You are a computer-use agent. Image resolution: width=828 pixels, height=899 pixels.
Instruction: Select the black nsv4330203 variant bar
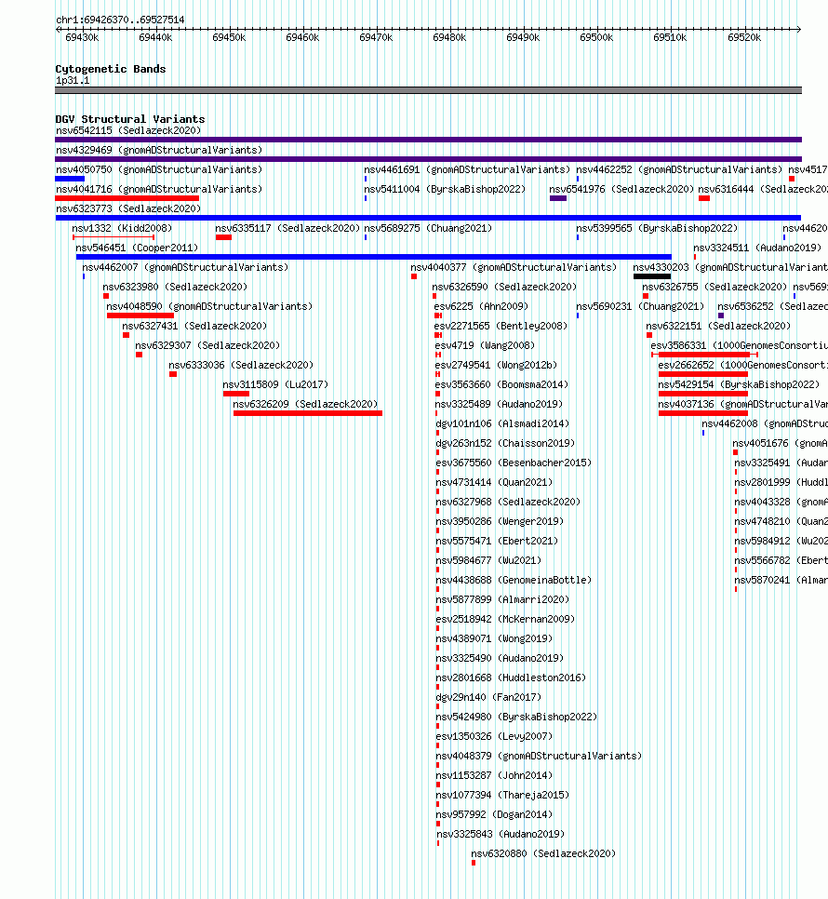tap(652, 276)
